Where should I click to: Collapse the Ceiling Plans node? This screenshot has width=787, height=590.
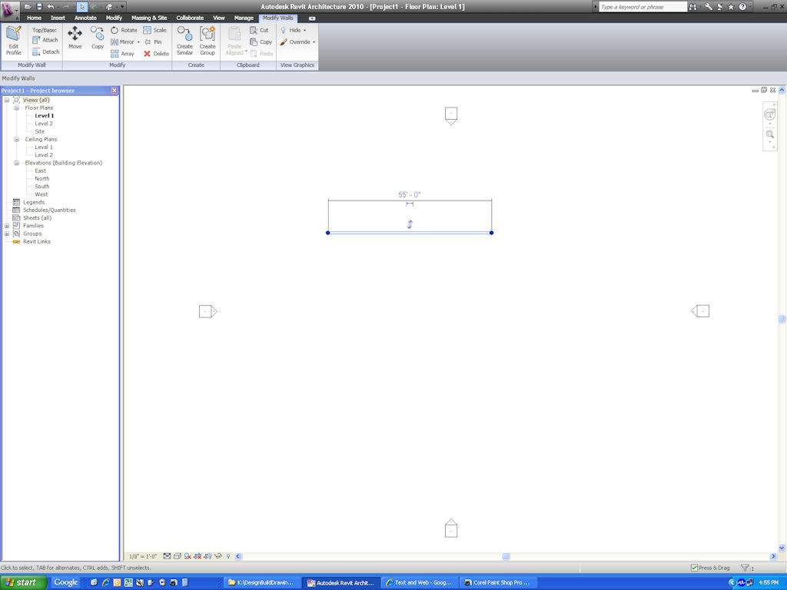point(17,140)
